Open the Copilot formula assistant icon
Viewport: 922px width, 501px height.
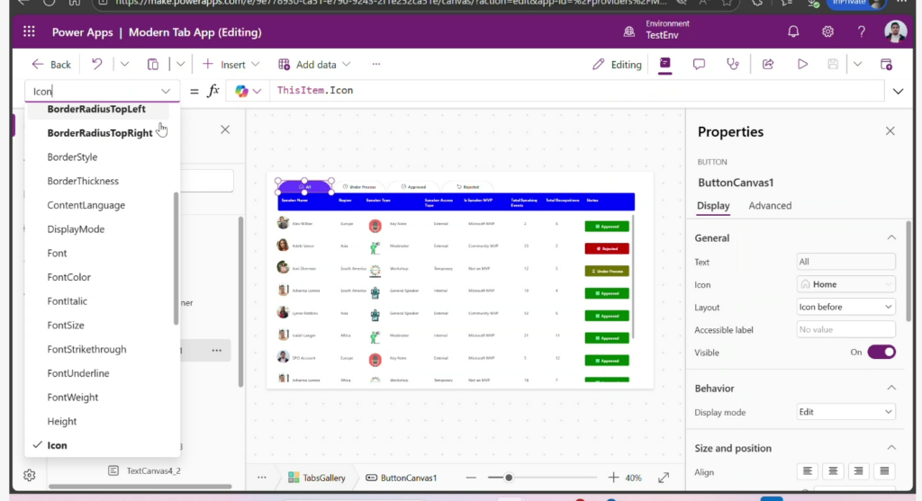[241, 91]
